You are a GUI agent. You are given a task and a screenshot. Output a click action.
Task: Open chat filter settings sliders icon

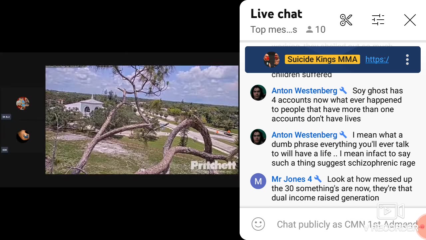(378, 20)
